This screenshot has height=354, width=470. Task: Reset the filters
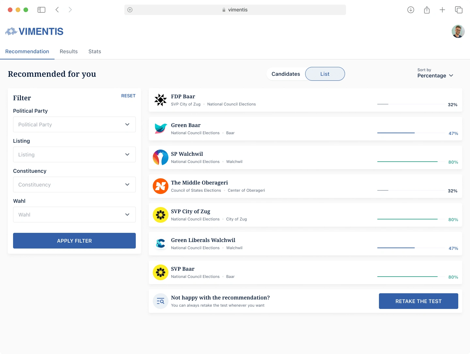click(x=128, y=96)
